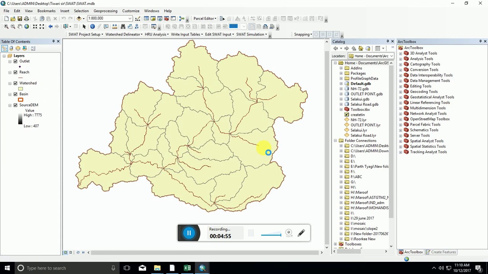Go to Catalog home folder icon
488x274 pixels.
(361, 48)
